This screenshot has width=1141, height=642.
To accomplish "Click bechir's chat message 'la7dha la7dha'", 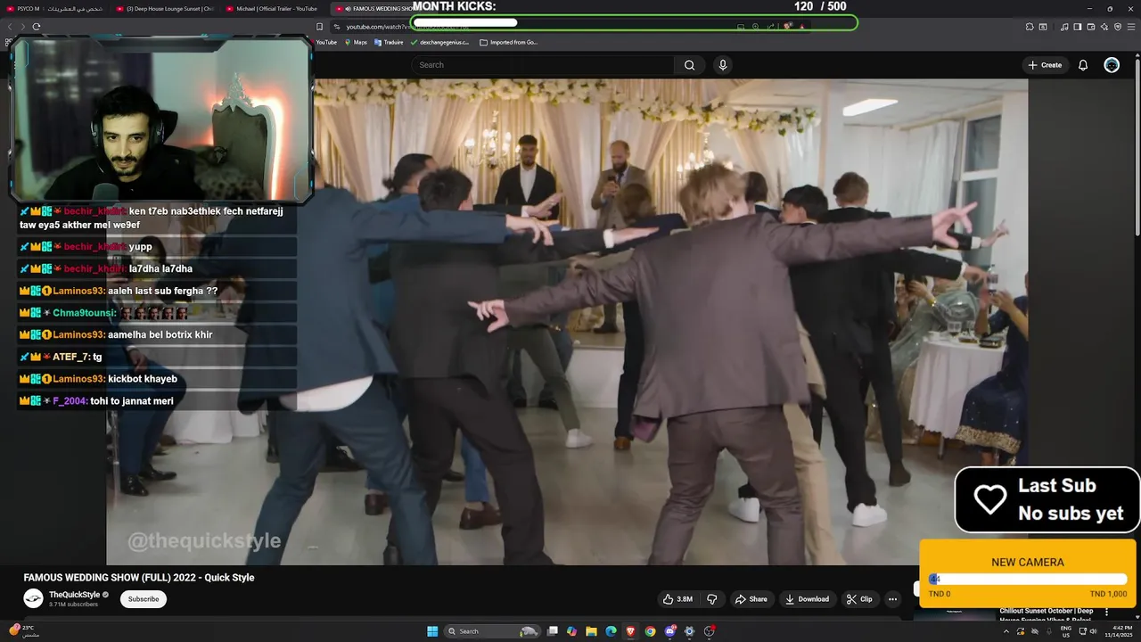I will pyautogui.click(x=160, y=269).
